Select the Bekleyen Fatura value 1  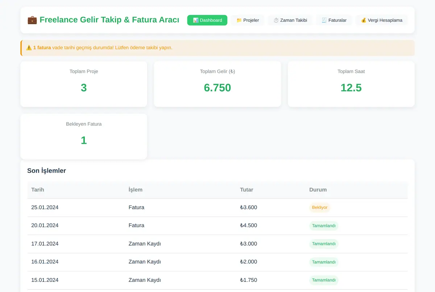[84, 140]
